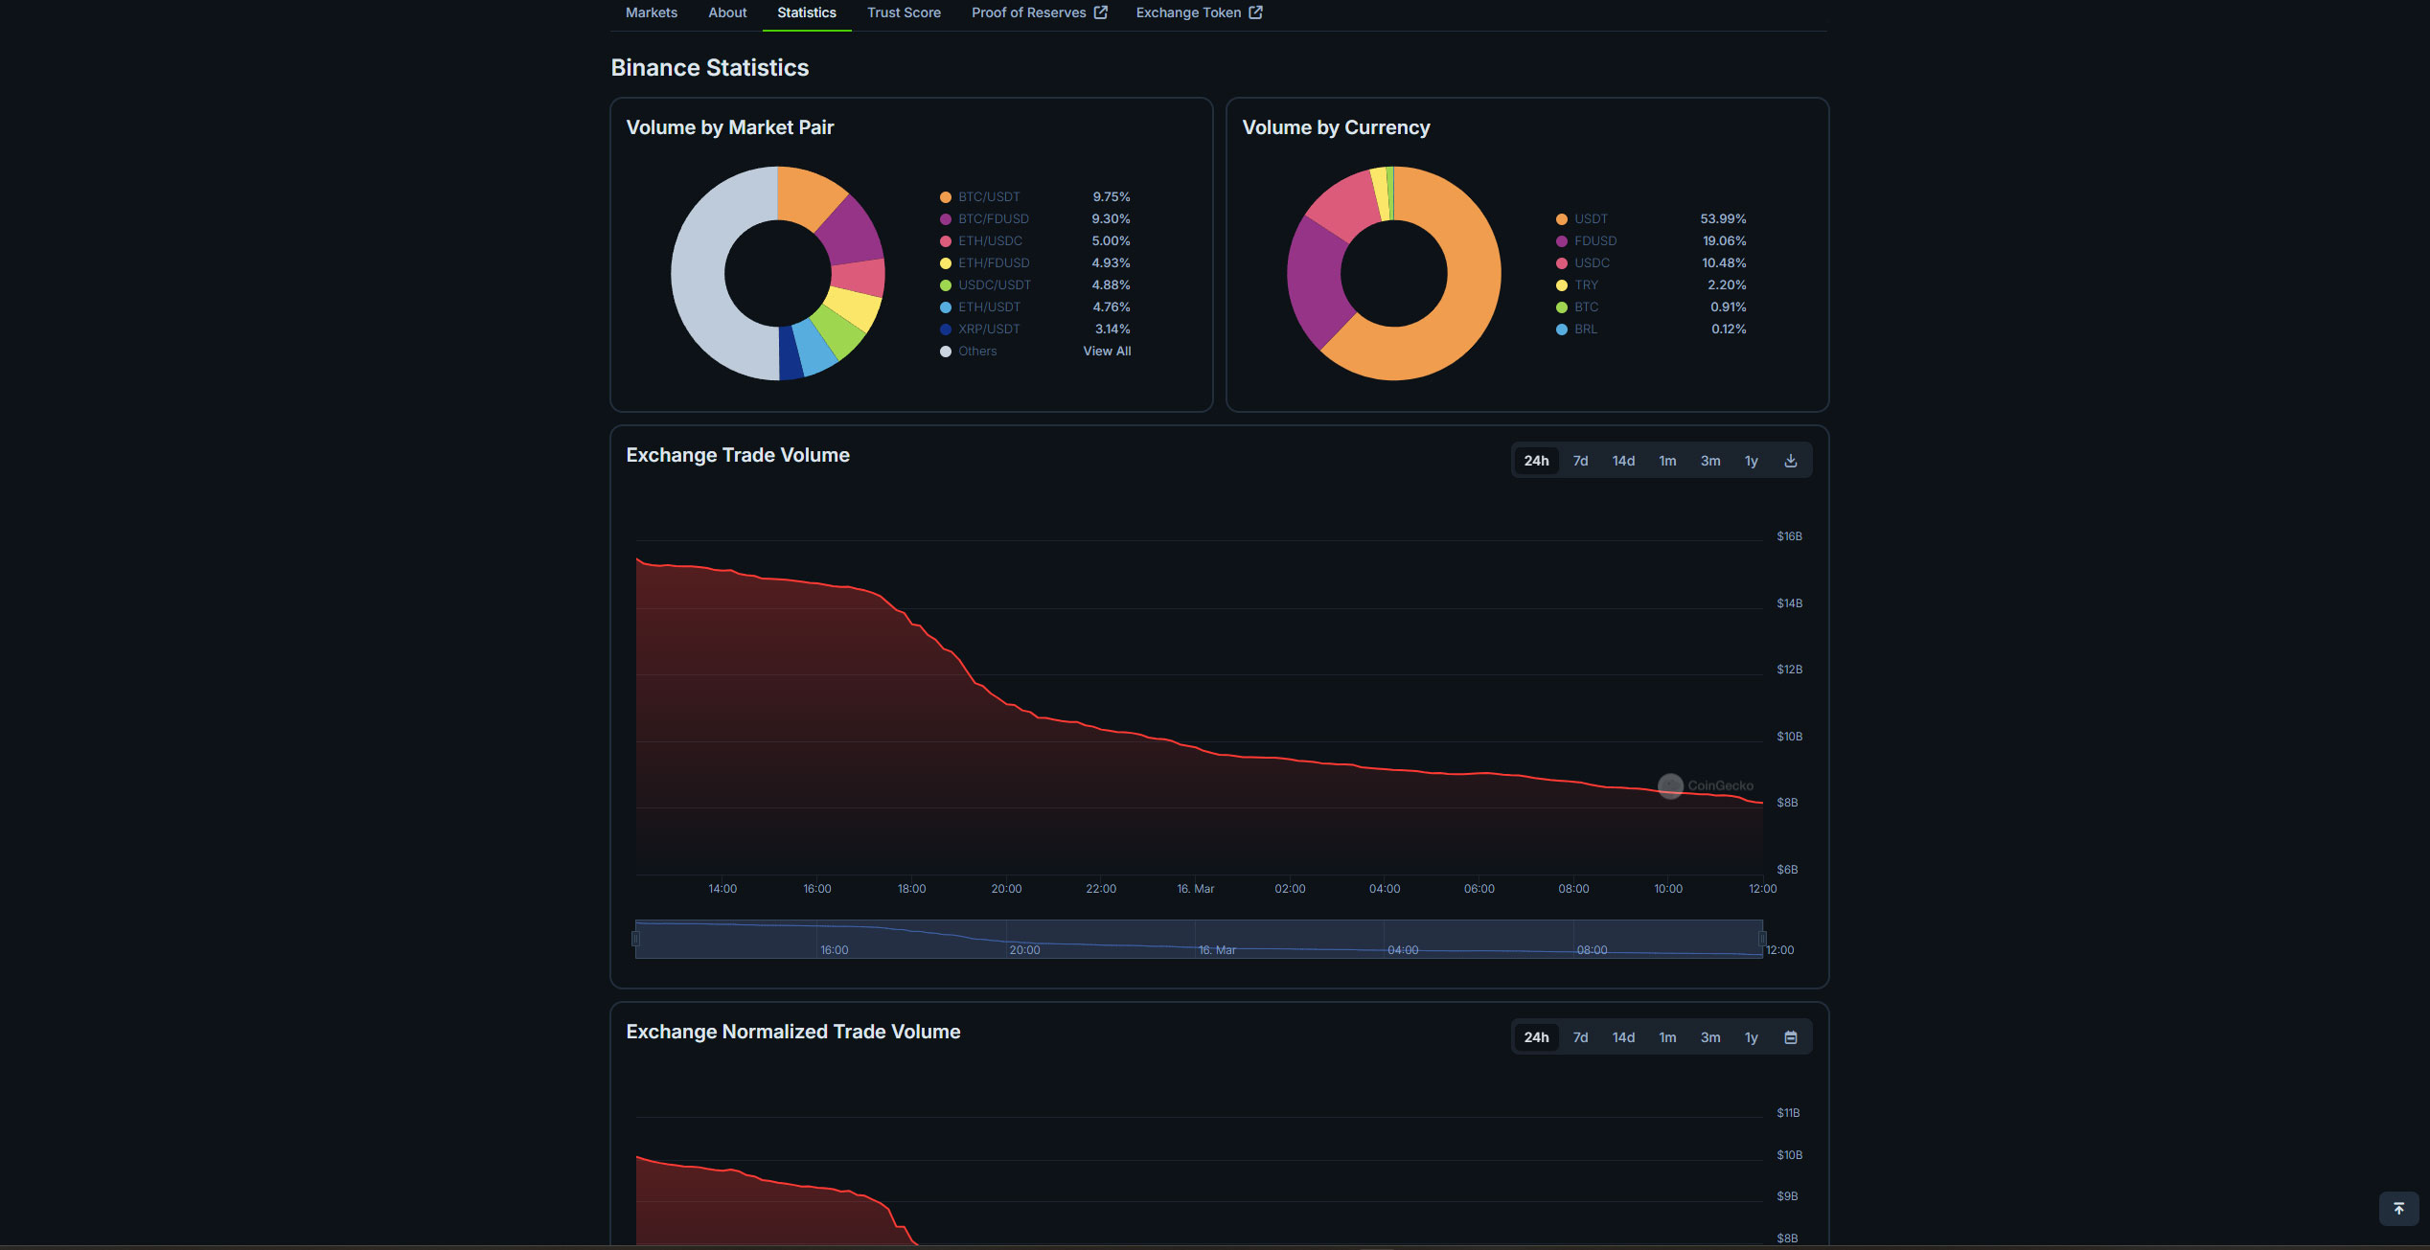Click the scroll-to-top arrow button
This screenshot has width=2430, height=1250.
coord(2398,1209)
